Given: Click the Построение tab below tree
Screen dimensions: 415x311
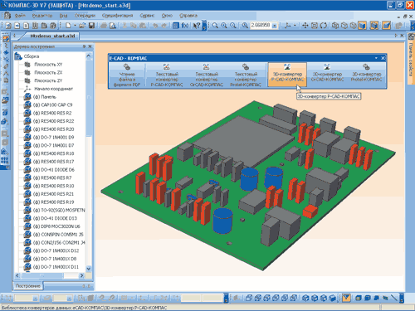Looking at the screenshot, I should click(27, 286).
